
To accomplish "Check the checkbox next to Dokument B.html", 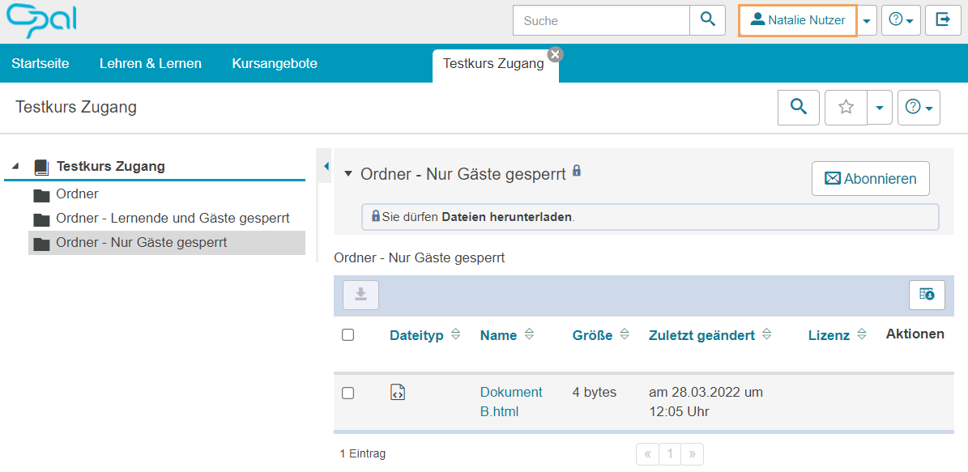I will point(348,393).
